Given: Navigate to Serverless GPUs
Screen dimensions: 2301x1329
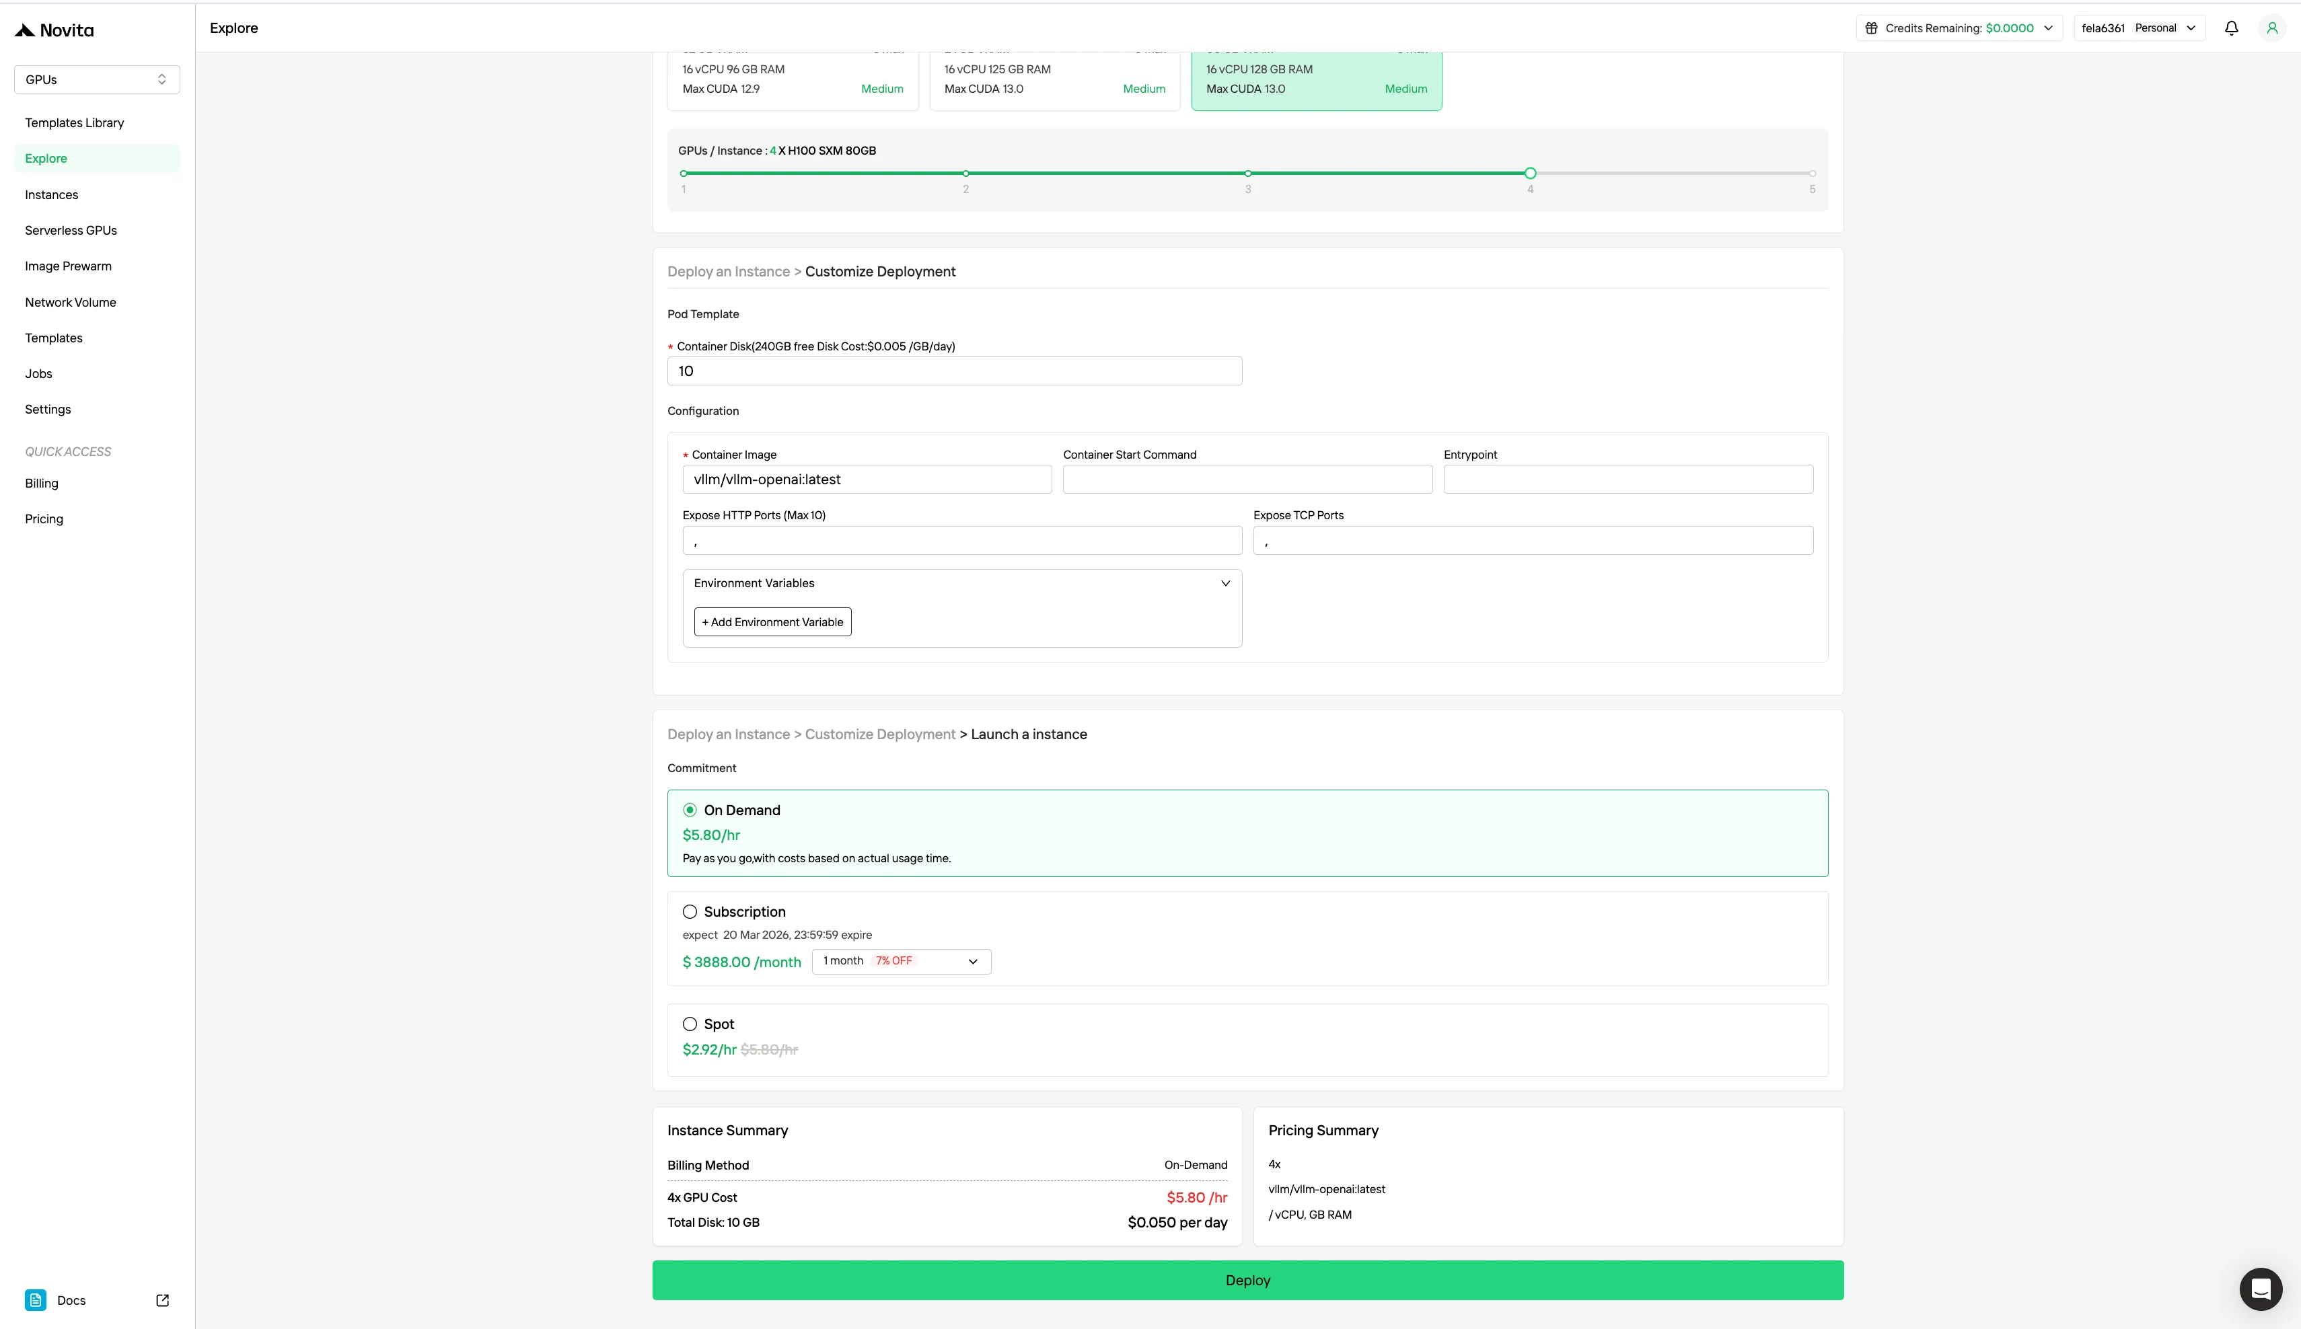Looking at the screenshot, I should tap(70, 231).
